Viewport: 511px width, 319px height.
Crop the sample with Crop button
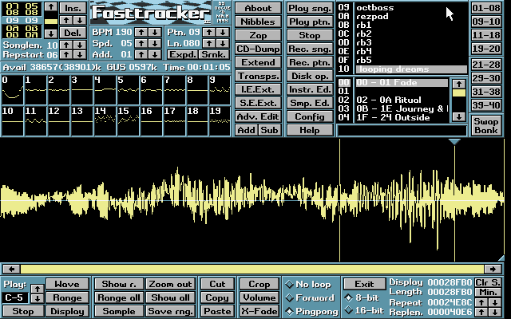tap(259, 284)
